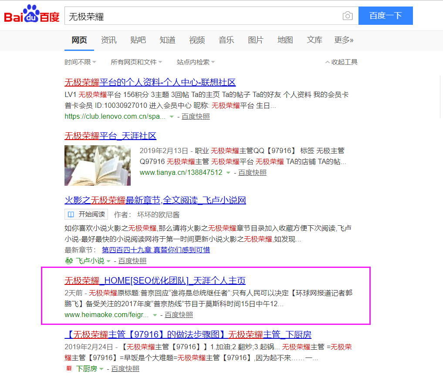Expand the arrow next to 飞卢小说 source
This screenshot has height=381, width=443.
click(108, 261)
